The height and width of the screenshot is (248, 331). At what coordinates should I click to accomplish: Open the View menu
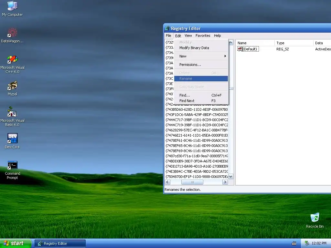(188, 36)
